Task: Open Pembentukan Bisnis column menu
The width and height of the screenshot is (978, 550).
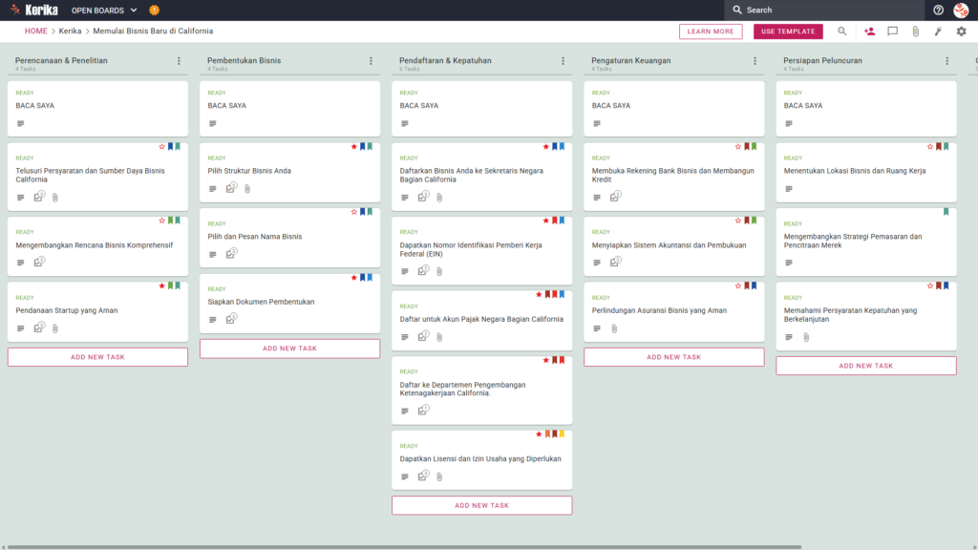Action: pyautogui.click(x=372, y=61)
